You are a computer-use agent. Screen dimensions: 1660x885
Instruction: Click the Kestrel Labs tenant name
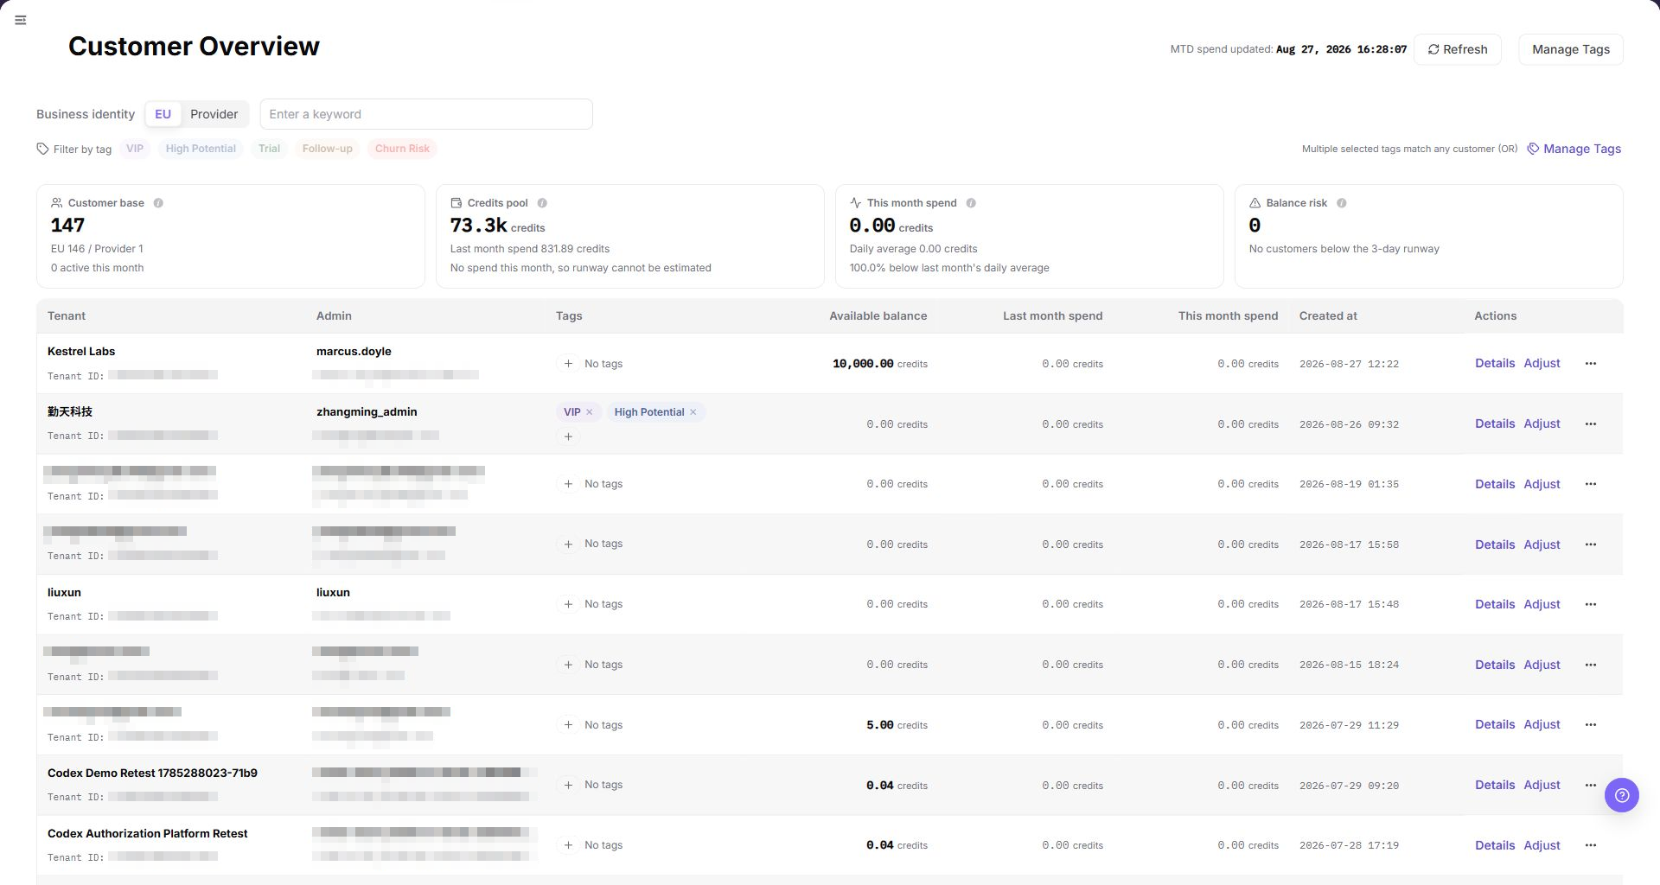81,352
